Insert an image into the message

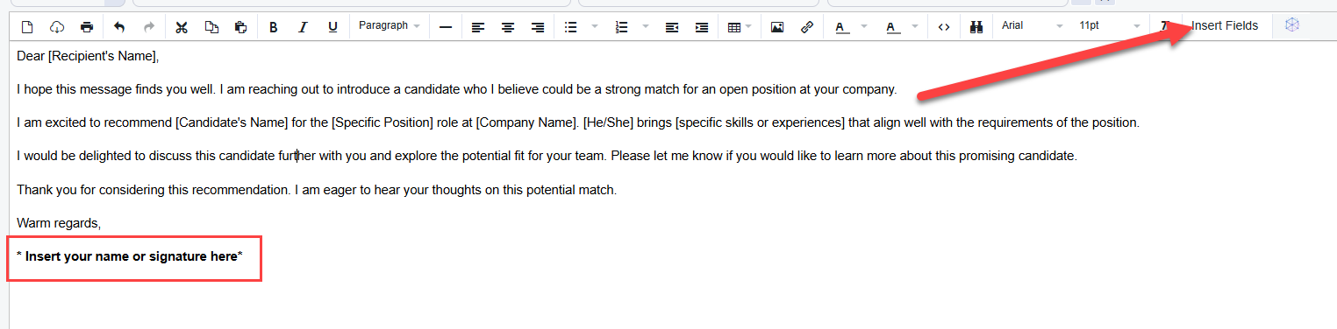coord(776,27)
